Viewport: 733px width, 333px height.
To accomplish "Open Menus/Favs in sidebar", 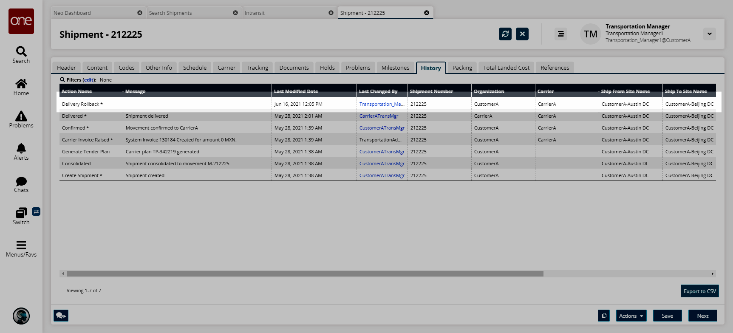I will (x=21, y=248).
